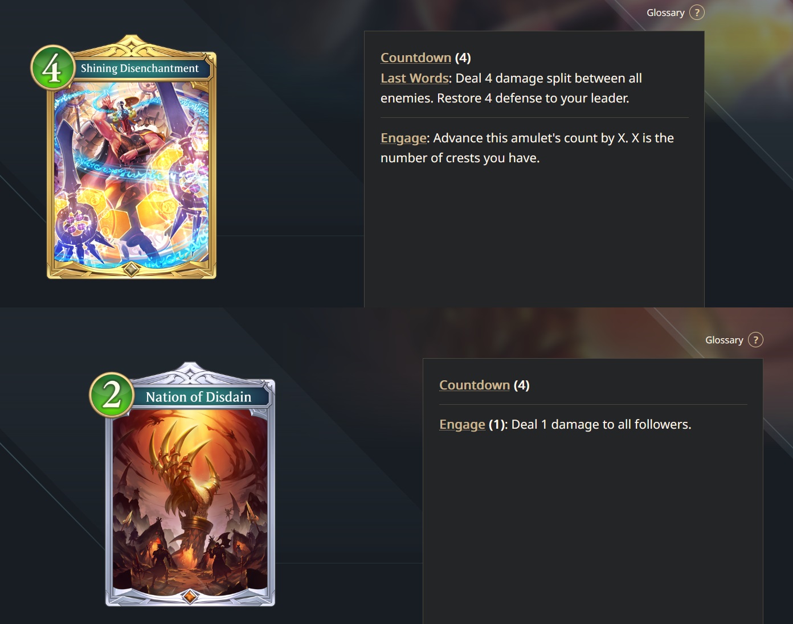Click the green cost 2 orb on Nation of Disdain
793x624 pixels.
112,395
